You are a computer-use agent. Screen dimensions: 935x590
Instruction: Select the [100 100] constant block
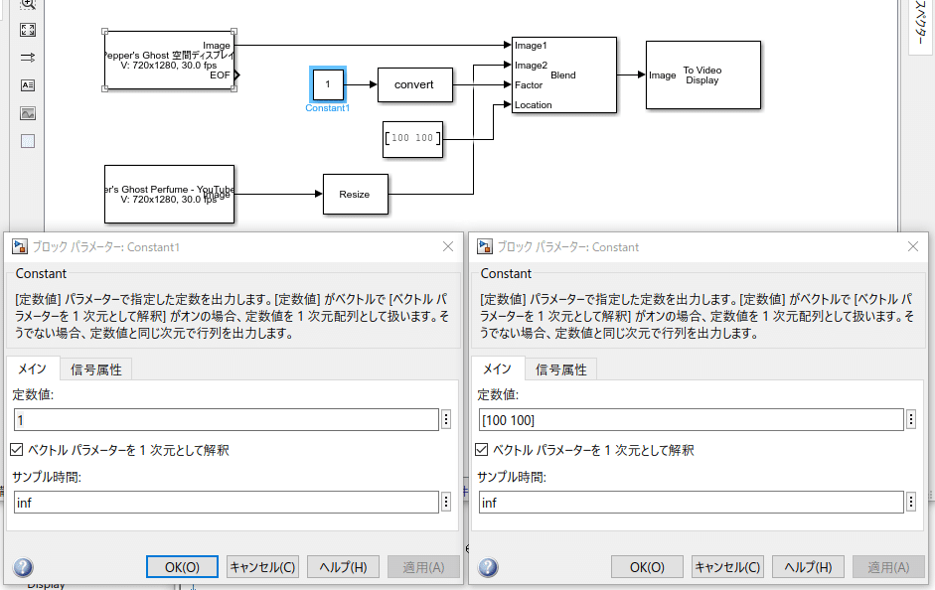click(412, 139)
